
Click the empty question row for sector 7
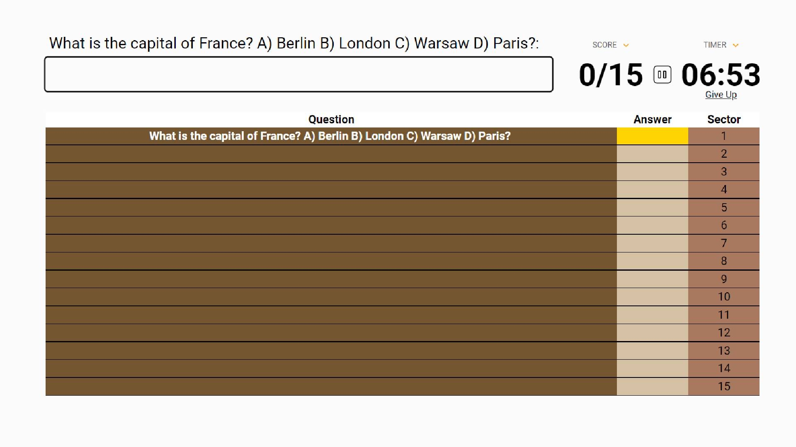coord(330,243)
